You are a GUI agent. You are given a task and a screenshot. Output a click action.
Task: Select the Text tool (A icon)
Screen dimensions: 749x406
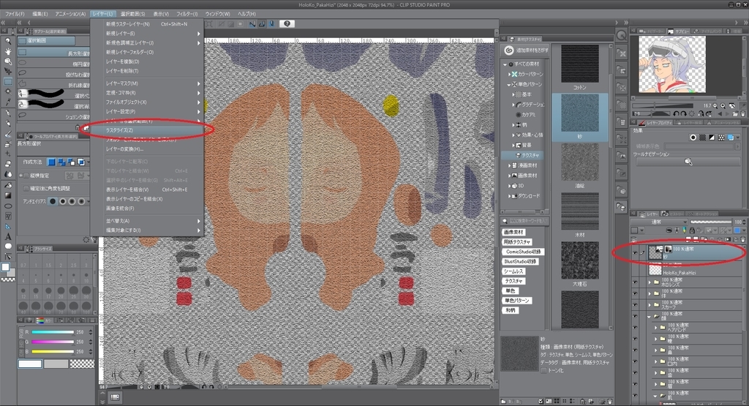point(7,236)
